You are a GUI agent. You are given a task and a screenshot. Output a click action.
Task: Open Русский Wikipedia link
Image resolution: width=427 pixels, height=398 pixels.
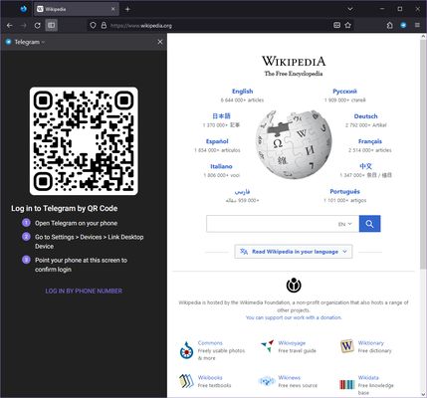(x=344, y=92)
